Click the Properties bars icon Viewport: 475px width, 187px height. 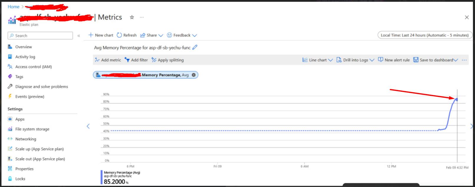point(10,169)
